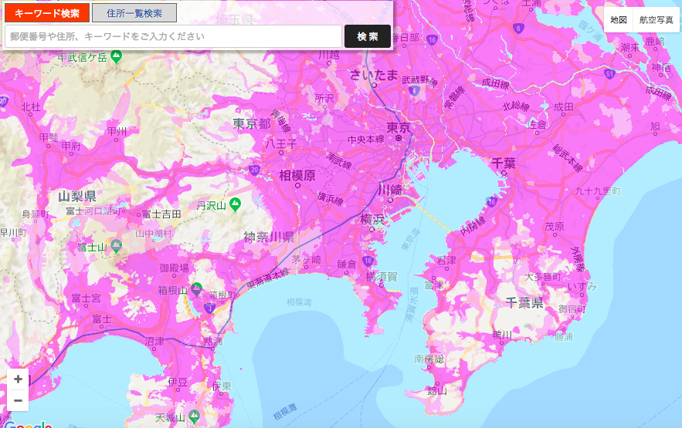Viewport: 682px width, 428px height.
Task: Click the 君津 label
Action: (446, 260)
